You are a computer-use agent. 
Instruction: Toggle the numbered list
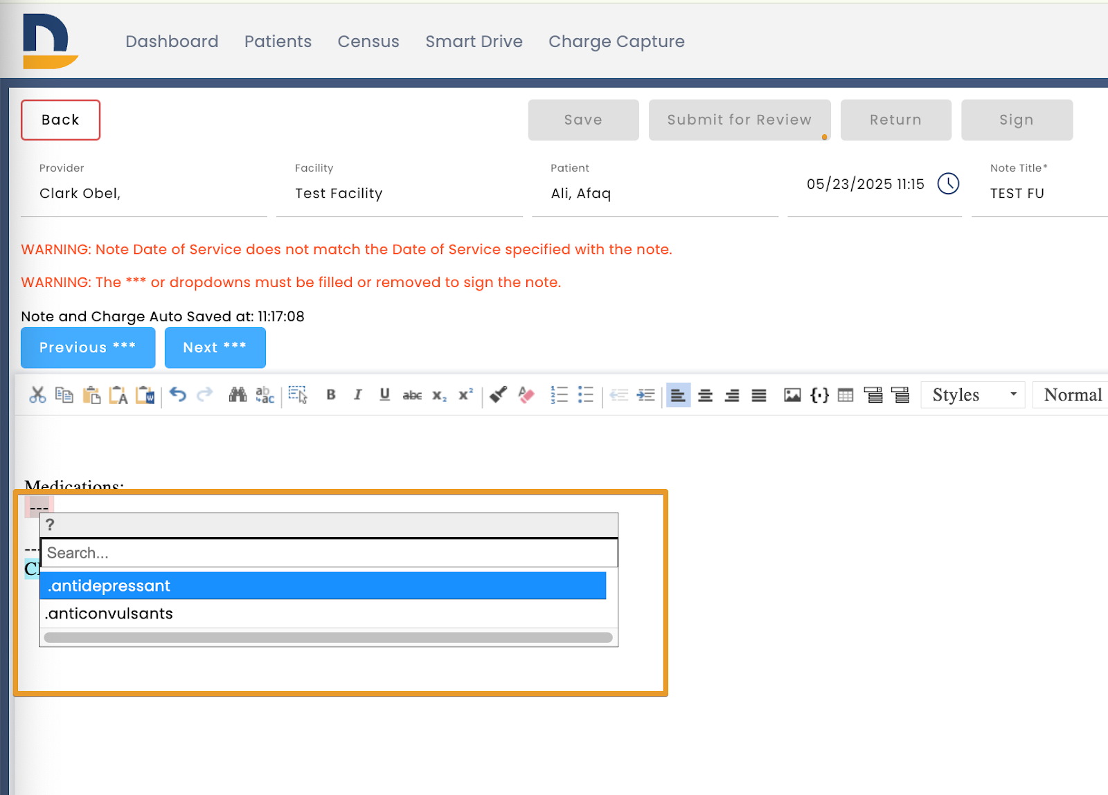(x=560, y=395)
